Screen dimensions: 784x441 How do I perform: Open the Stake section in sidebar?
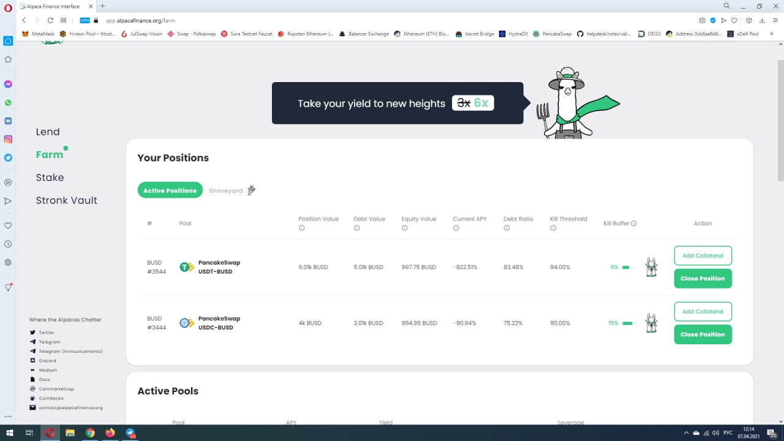pyautogui.click(x=50, y=177)
